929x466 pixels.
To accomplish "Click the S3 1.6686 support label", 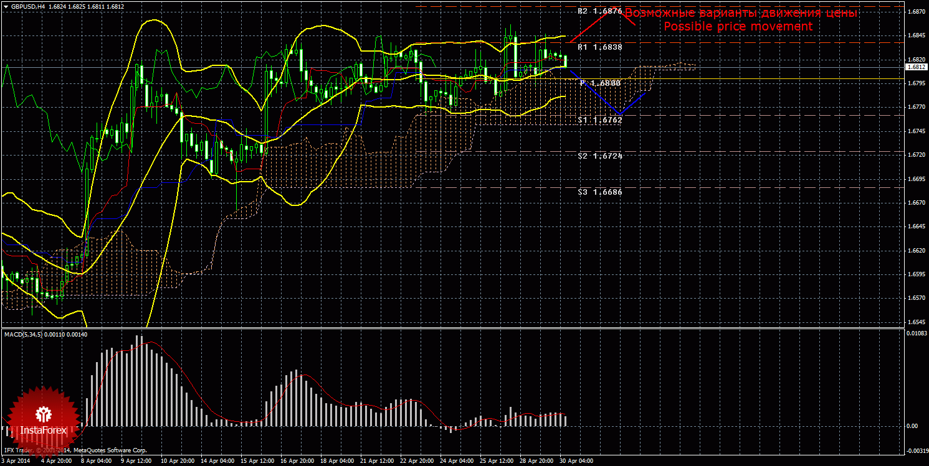I will (x=599, y=192).
